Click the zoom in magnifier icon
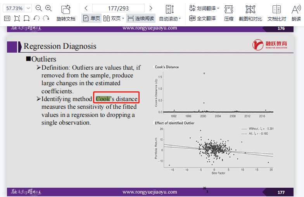 [x=48, y=8]
